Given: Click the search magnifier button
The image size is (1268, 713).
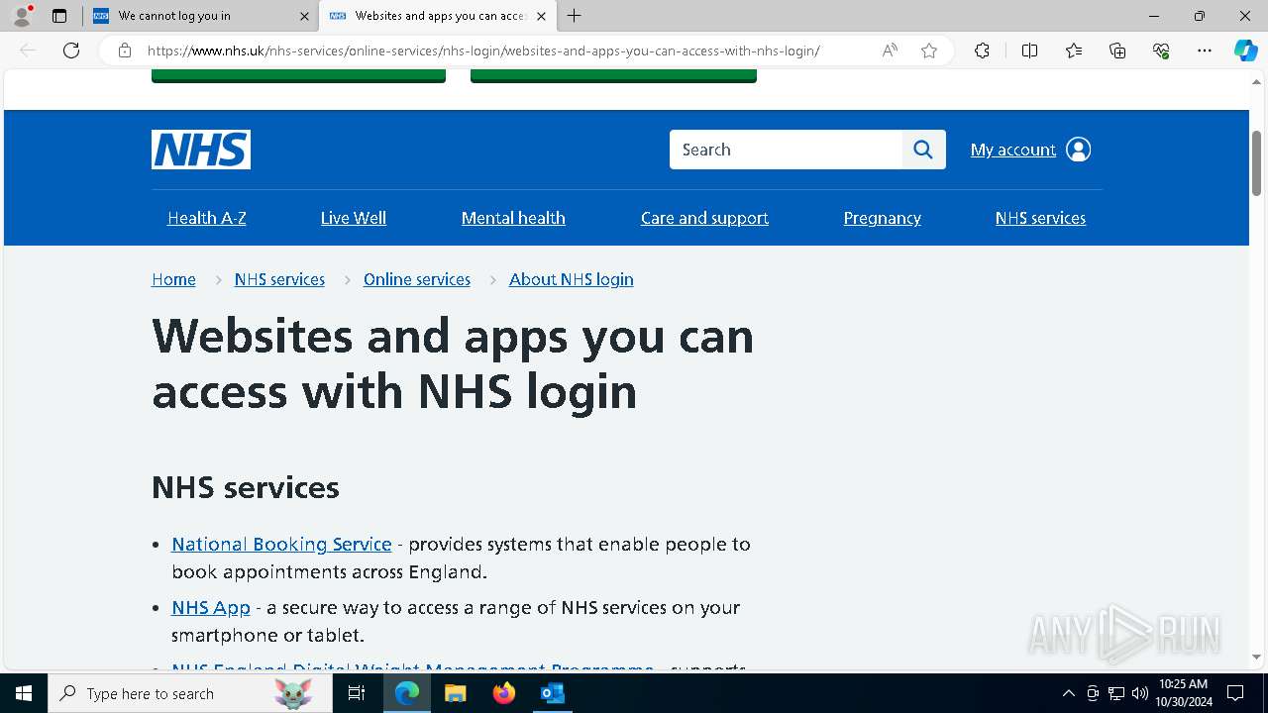Looking at the screenshot, I should 923,150.
